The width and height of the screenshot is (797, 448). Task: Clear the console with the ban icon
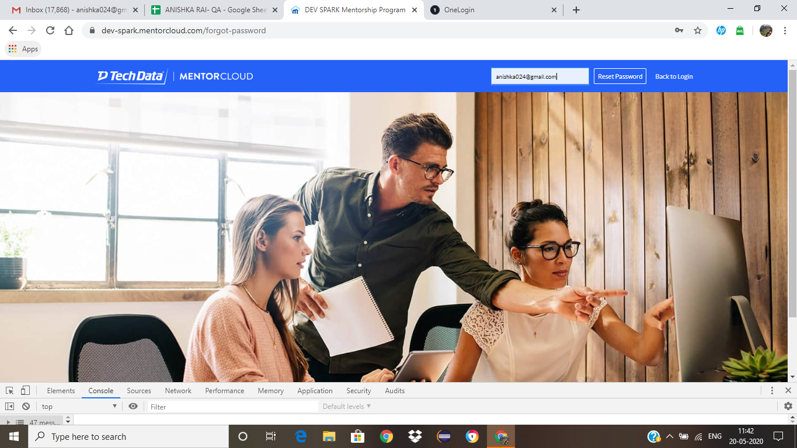pyautogui.click(x=26, y=407)
